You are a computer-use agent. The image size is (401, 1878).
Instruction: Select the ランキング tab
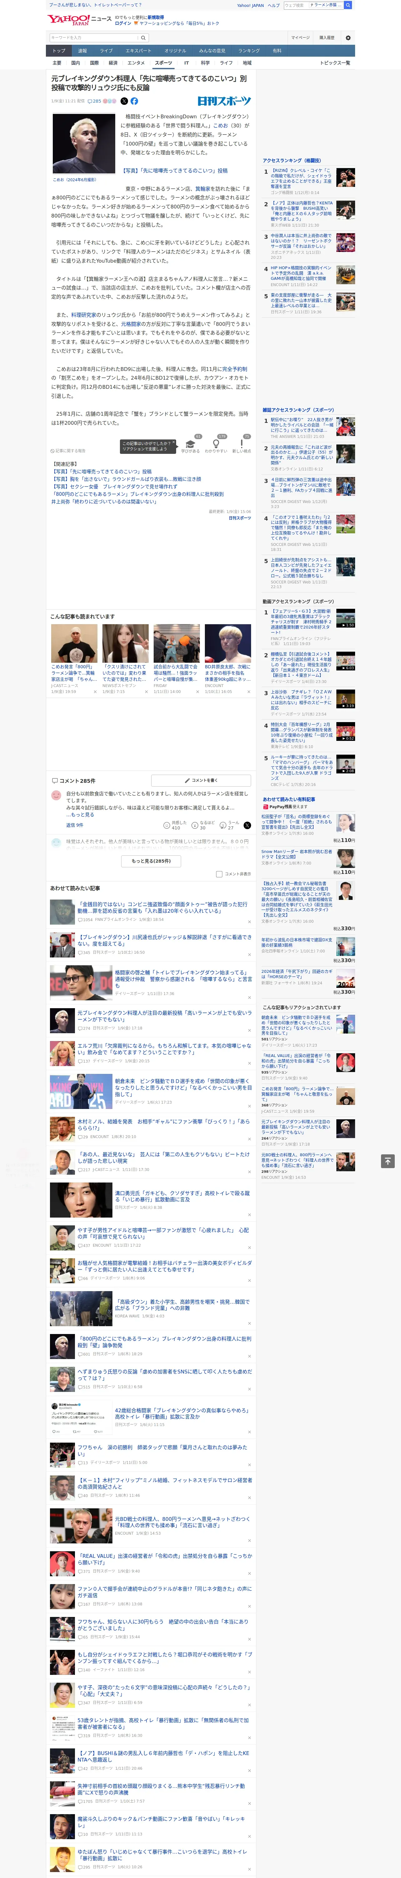(249, 51)
